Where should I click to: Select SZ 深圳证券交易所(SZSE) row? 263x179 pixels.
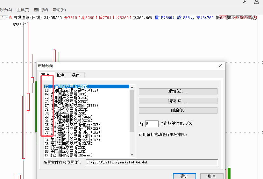[x=87, y=109]
